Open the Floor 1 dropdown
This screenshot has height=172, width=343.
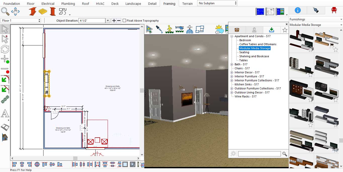coord(21,21)
